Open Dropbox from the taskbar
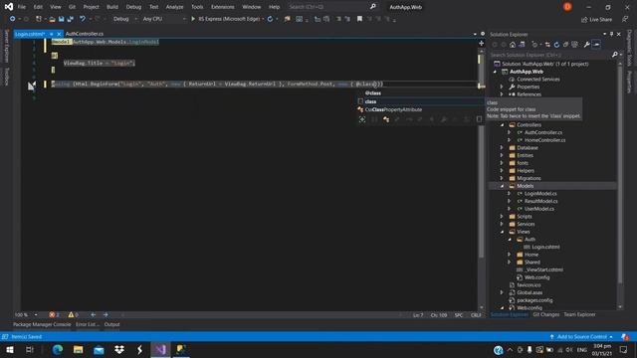 119,350
